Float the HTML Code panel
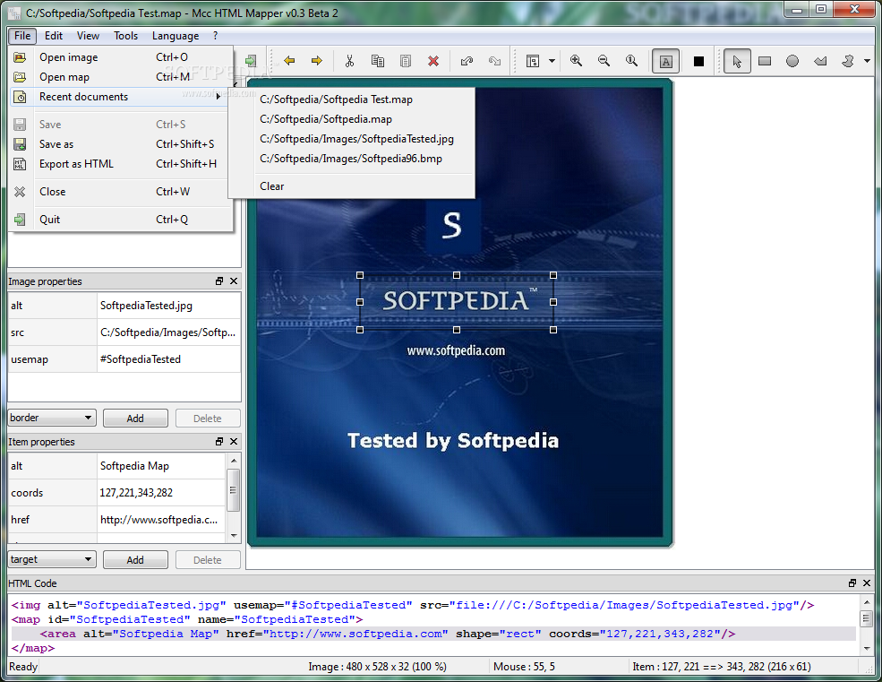882x682 pixels. pyautogui.click(x=852, y=583)
